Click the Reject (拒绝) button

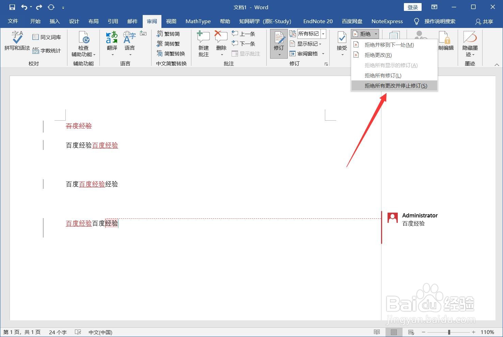click(362, 34)
